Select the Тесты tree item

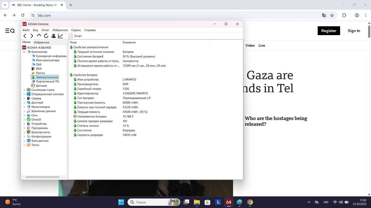tap(33, 145)
